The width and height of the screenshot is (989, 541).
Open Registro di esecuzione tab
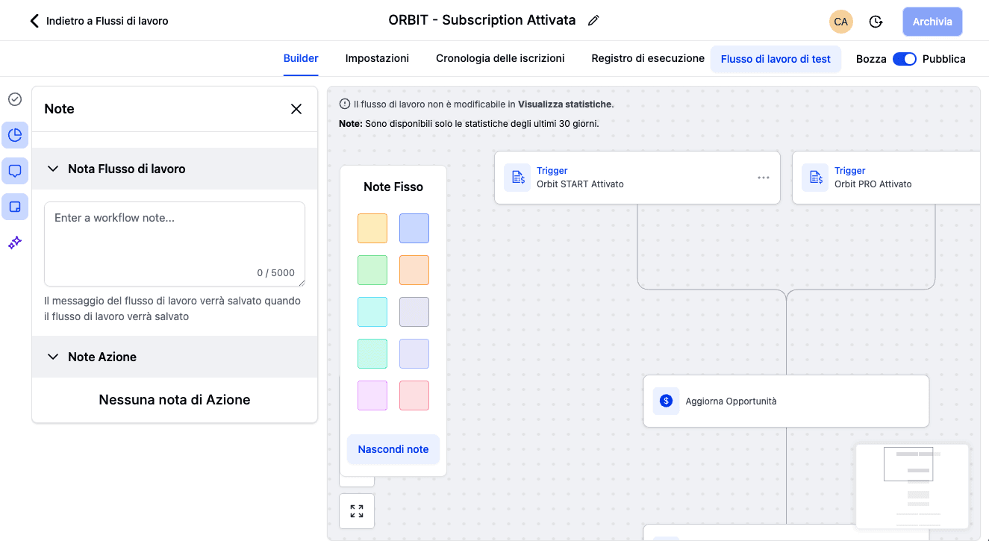(648, 58)
